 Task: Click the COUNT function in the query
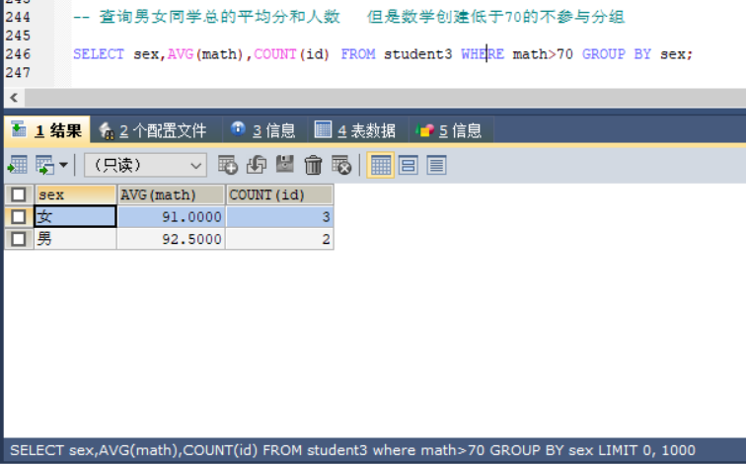[275, 53]
